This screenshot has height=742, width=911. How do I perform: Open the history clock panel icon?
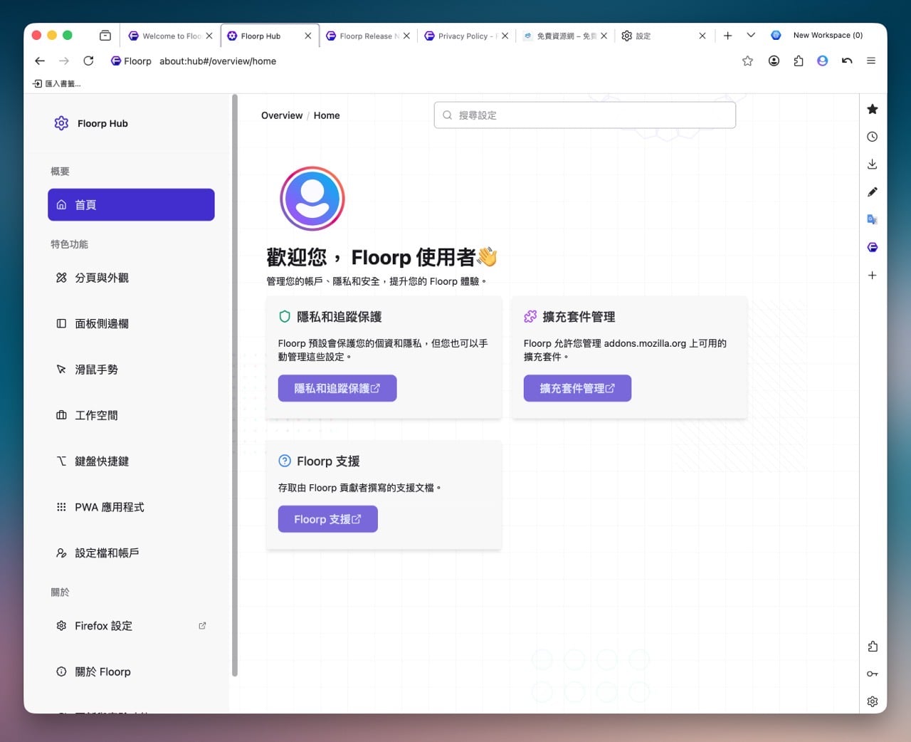[872, 137]
